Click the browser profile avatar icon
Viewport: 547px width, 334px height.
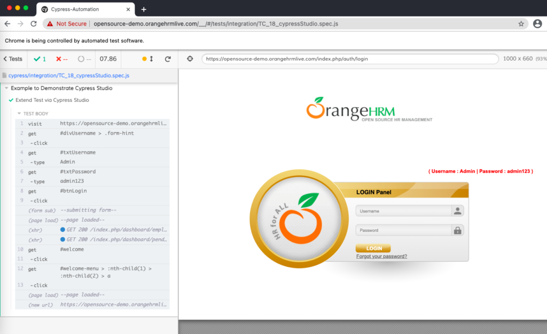point(538,23)
